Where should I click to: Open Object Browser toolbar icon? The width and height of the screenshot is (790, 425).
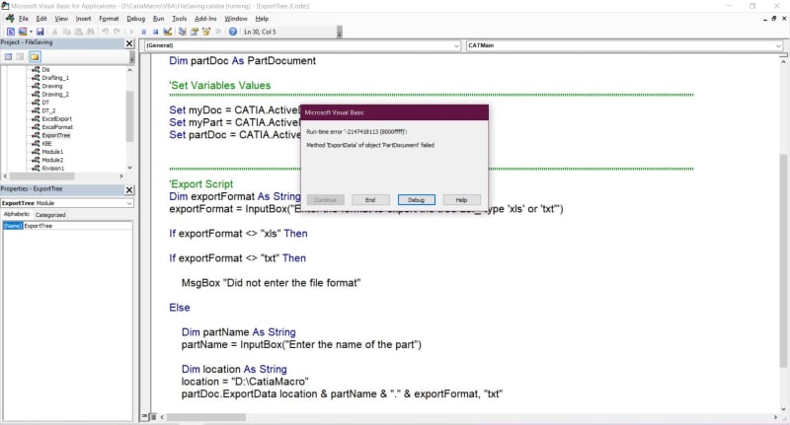(x=206, y=32)
